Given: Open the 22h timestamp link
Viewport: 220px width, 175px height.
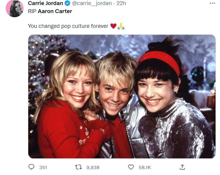Looking at the screenshot, I should click(121, 3).
